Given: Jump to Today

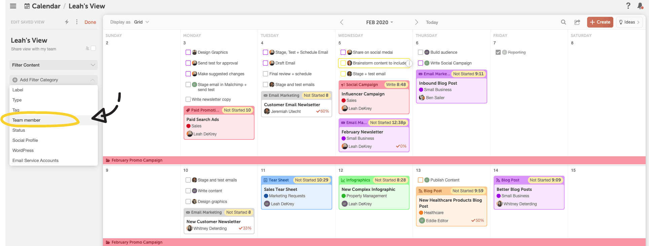Looking at the screenshot, I should (x=432, y=23).
